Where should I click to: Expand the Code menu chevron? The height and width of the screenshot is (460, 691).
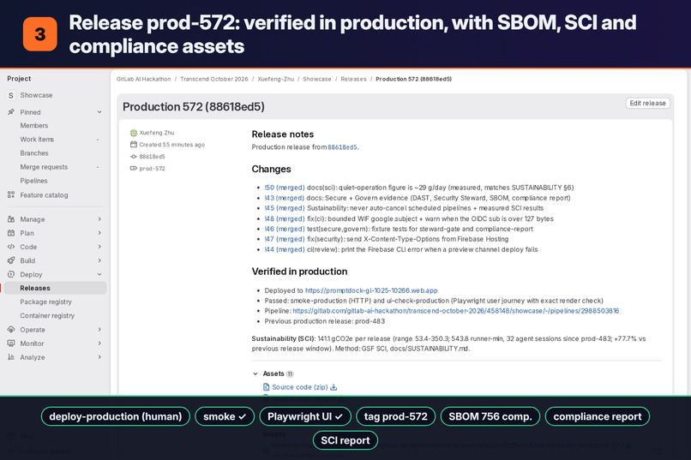[99, 247]
